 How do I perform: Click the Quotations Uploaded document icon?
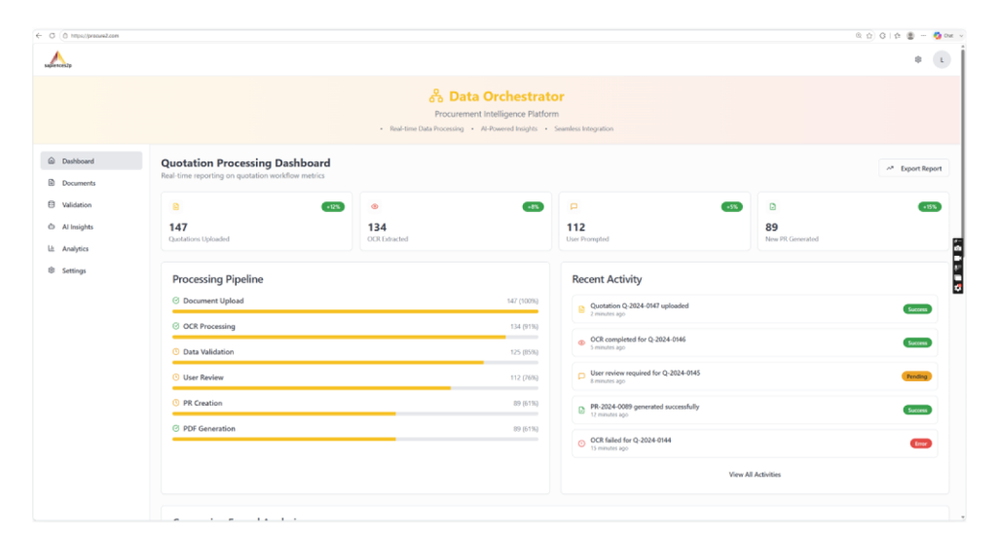[176, 206]
